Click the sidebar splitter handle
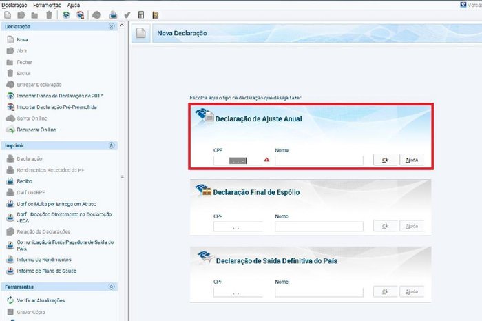This screenshot has height=321, width=482. pos(123,177)
